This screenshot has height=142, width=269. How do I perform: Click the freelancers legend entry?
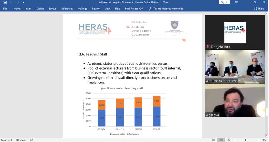[x=133, y=134]
